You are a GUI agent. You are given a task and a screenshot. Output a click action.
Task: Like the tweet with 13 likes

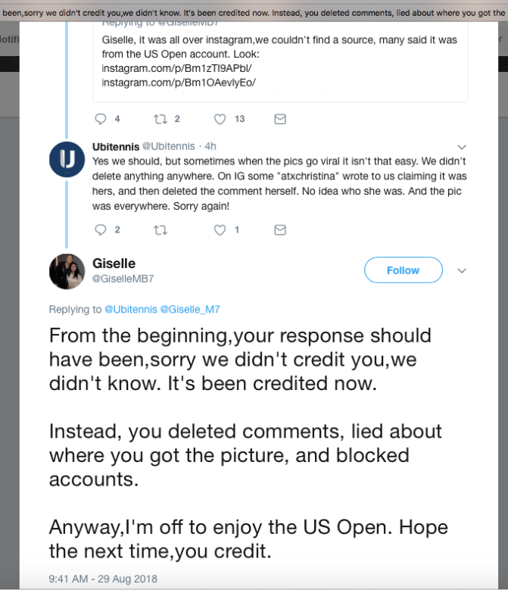pyautogui.click(x=220, y=119)
